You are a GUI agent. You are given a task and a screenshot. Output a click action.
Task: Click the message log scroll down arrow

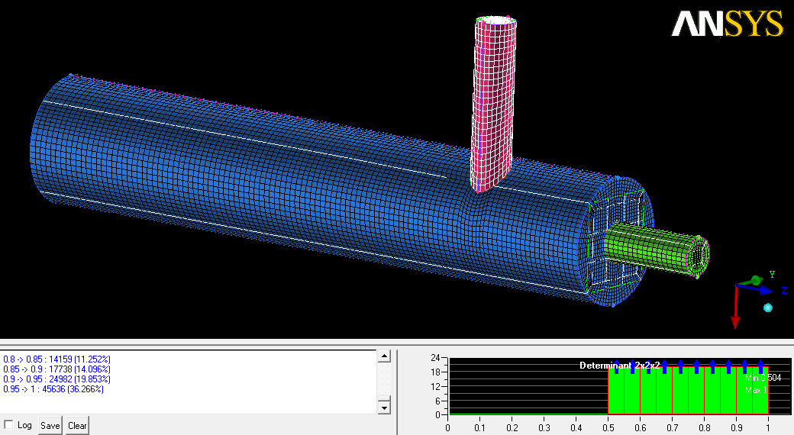click(384, 408)
